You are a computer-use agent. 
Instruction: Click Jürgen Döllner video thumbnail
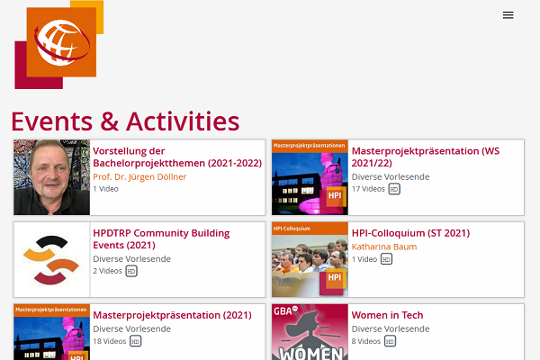click(52, 177)
